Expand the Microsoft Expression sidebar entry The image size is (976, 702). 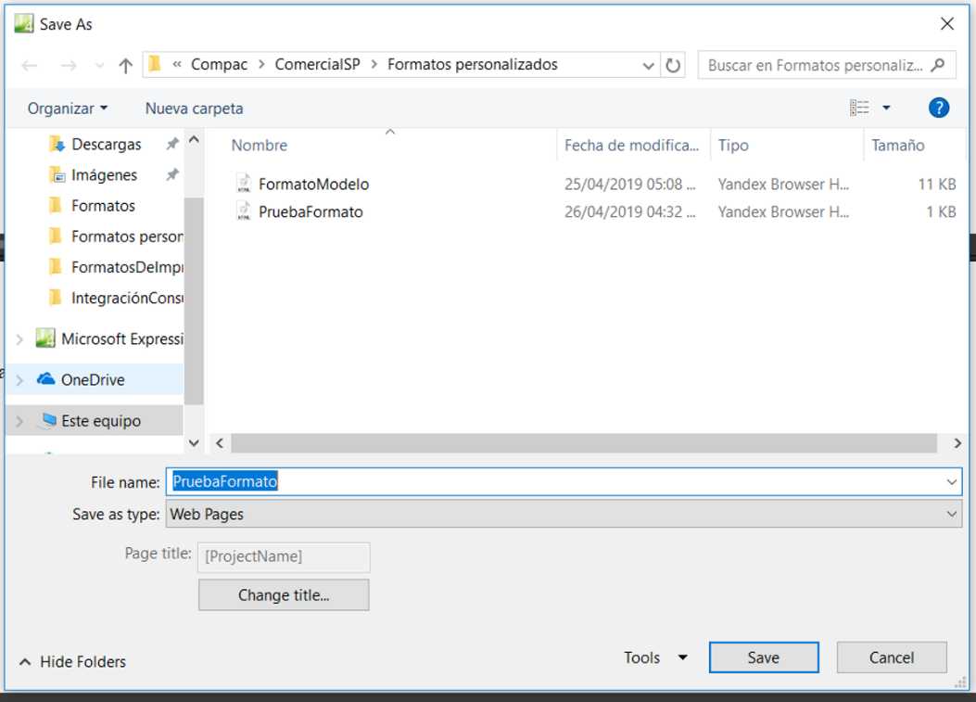point(19,338)
